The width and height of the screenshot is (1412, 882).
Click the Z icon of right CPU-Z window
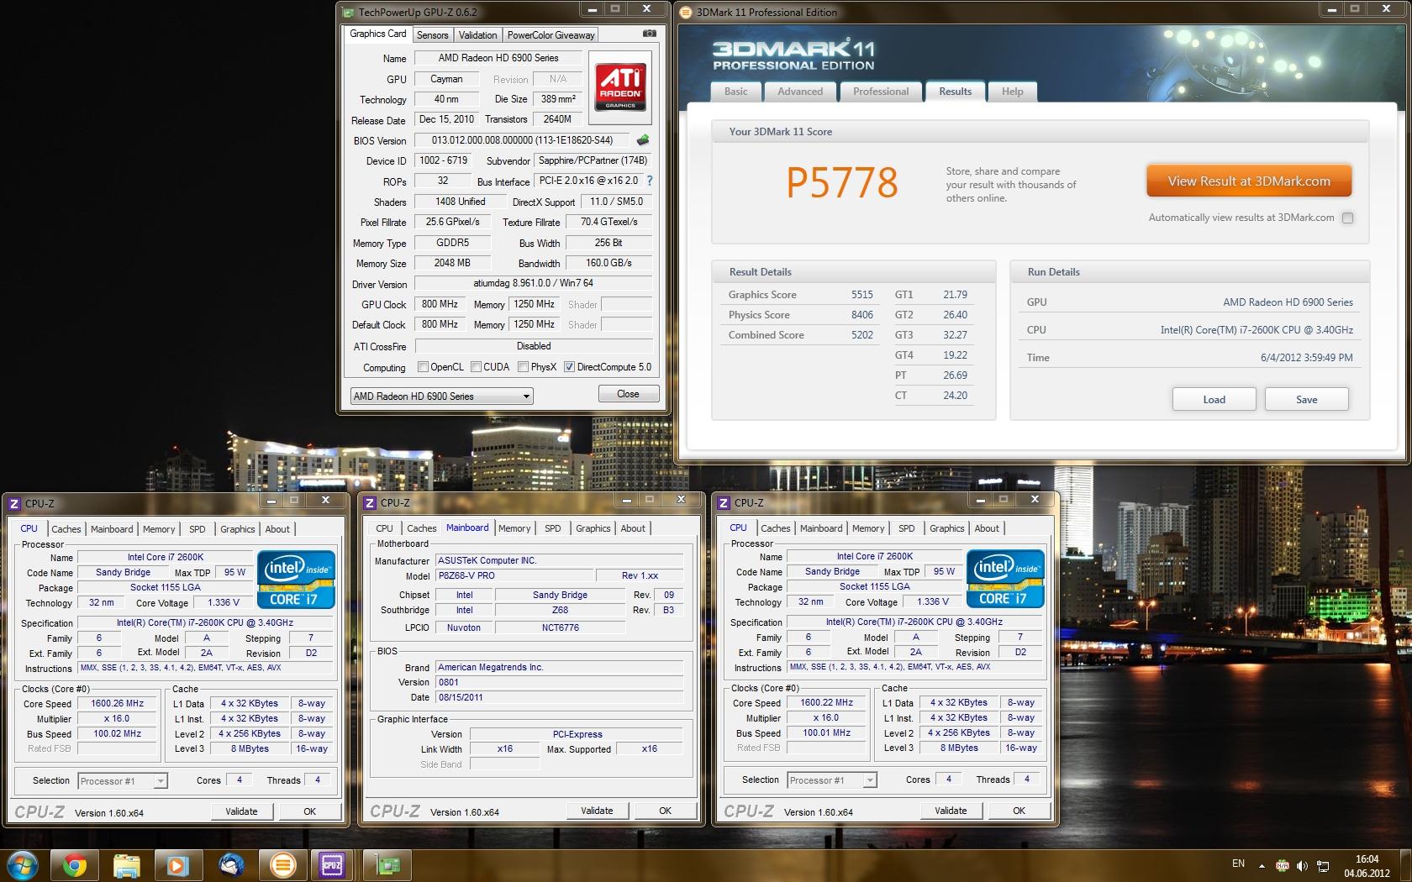(723, 502)
